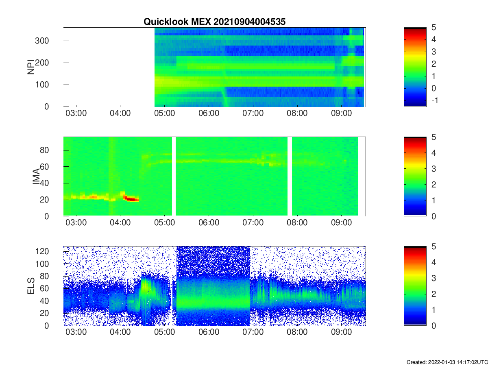Click the ELS panel colorbar
Screen dimensions: 488x366
click(x=415, y=286)
